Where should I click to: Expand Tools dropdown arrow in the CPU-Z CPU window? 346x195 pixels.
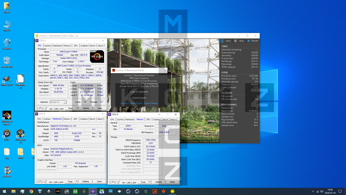(x=77, y=108)
